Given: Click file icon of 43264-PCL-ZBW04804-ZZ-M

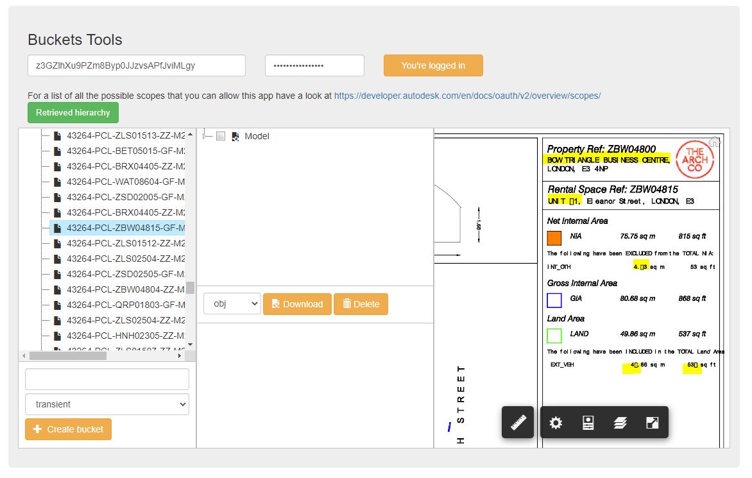Looking at the screenshot, I should coord(58,289).
